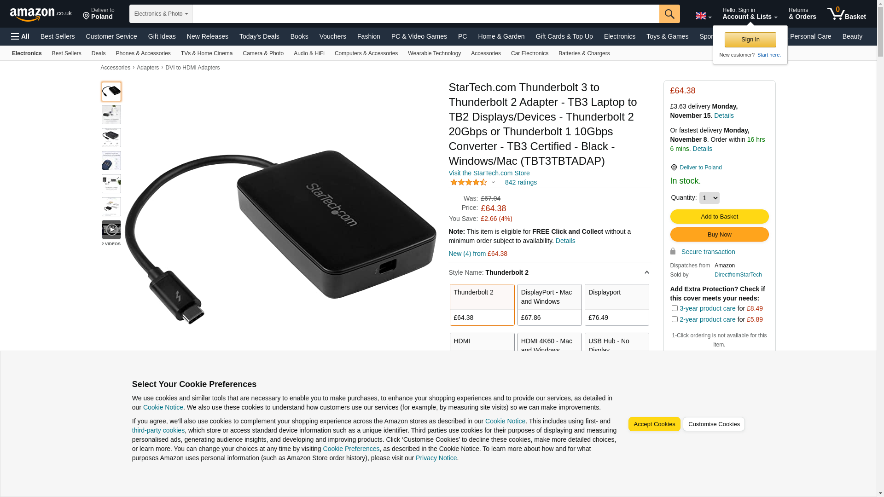
Task: Click Accept Cookies button
Action: 654,424
